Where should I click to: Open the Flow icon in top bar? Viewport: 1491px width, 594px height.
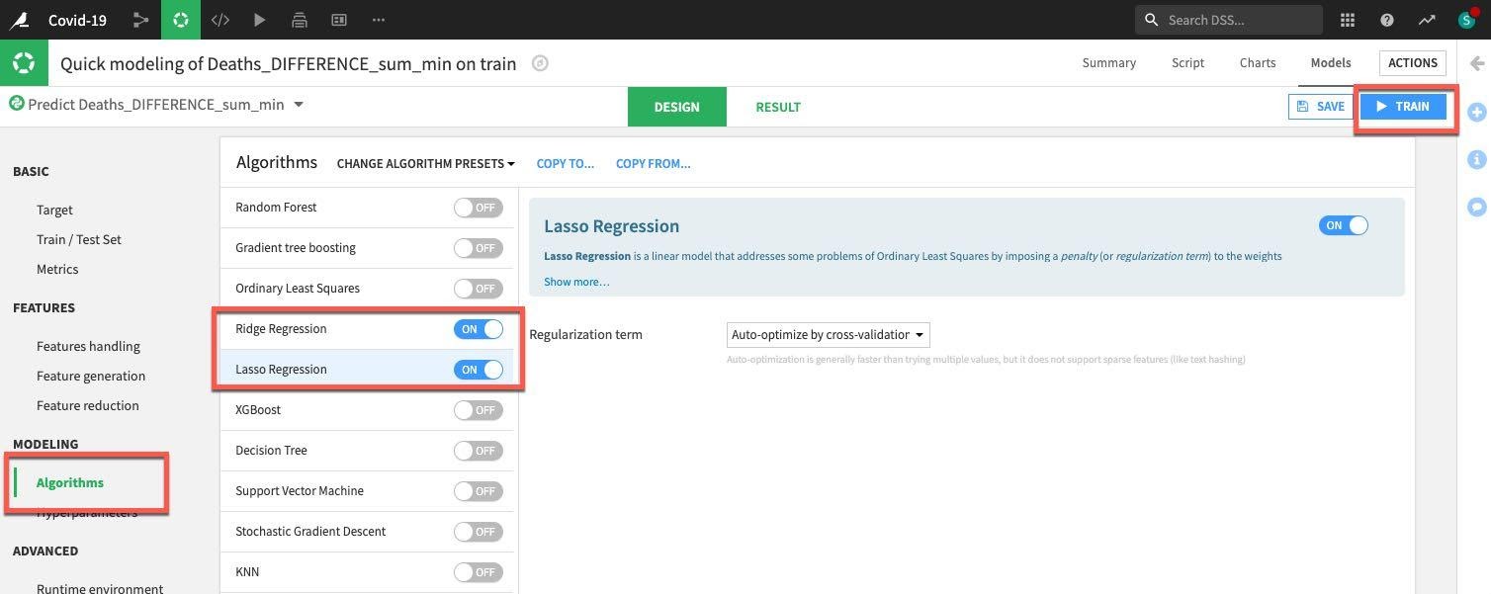[140, 20]
